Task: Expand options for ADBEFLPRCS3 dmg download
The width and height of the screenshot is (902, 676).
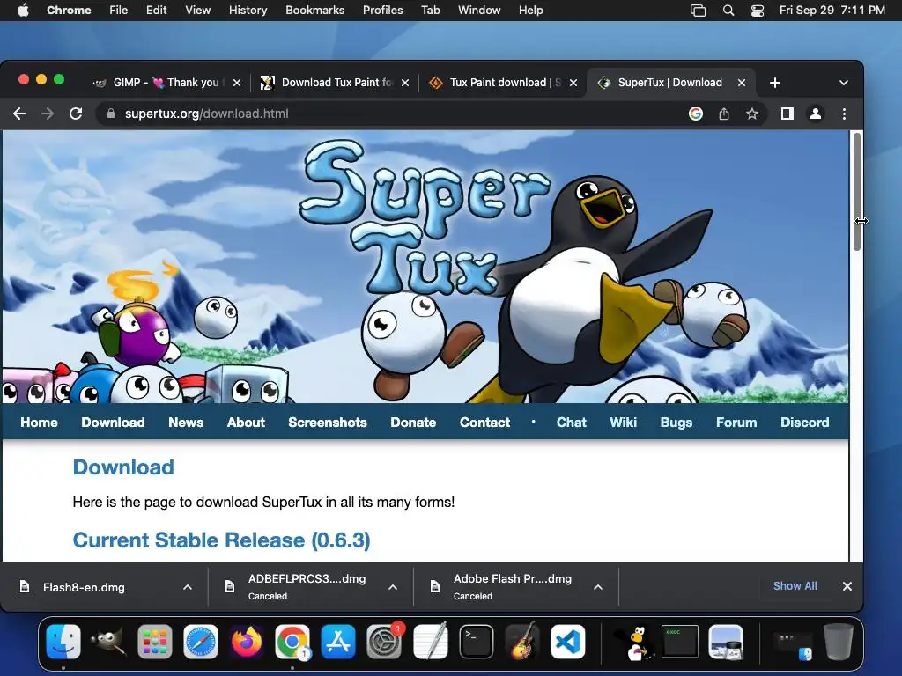Action: click(x=392, y=587)
